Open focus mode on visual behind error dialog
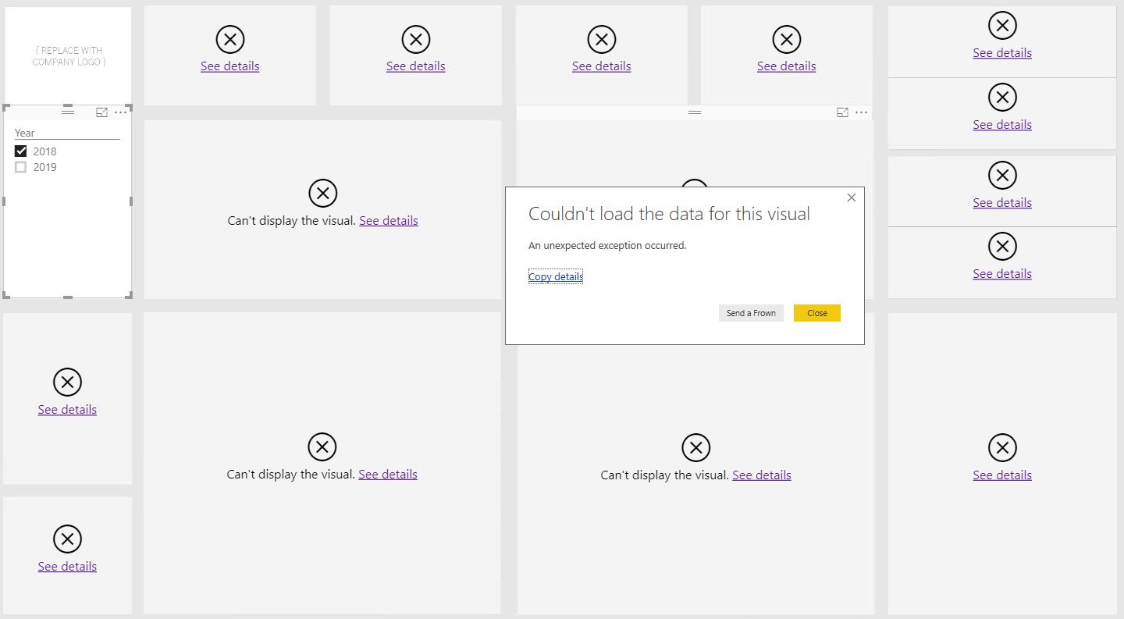This screenshot has width=1124, height=619. coord(842,112)
